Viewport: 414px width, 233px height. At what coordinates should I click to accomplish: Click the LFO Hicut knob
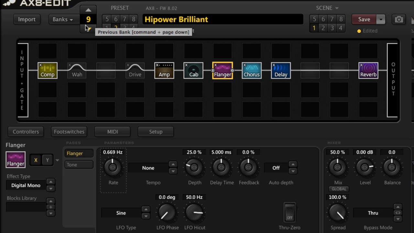(x=194, y=213)
